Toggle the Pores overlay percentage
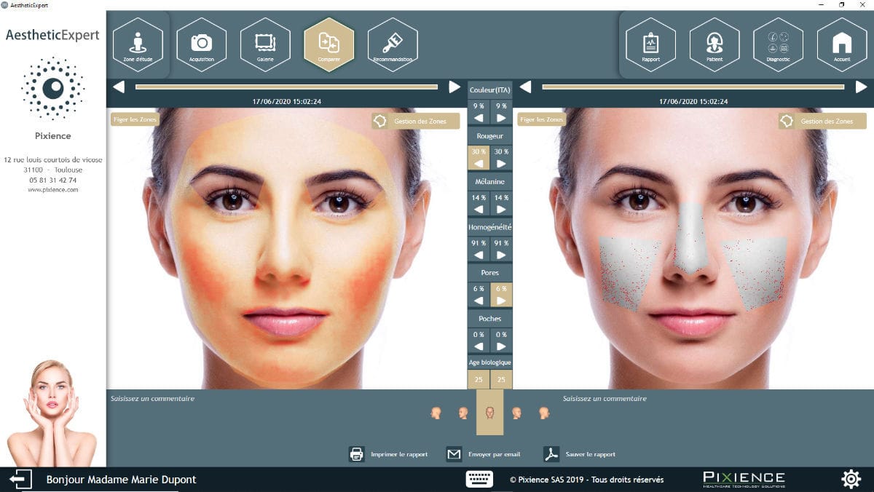Viewport: 874px width, 492px height. tap(500, 290)
